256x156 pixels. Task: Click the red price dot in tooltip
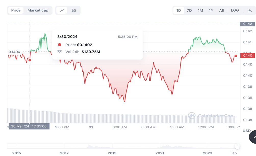60,45
